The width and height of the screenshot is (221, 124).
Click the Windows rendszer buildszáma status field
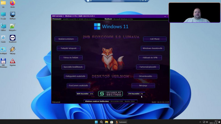coord(110,101)
